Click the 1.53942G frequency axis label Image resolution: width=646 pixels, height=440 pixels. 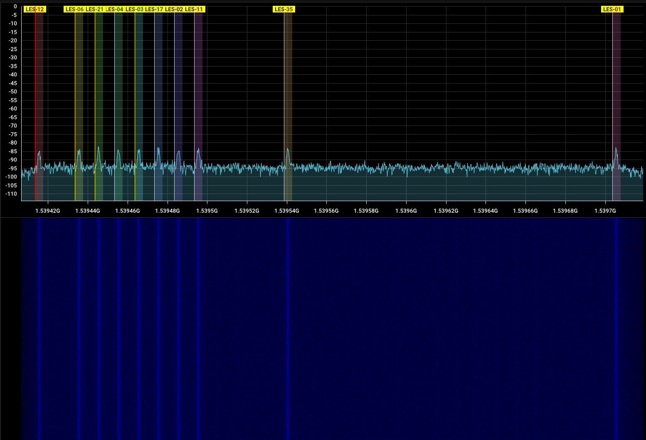click(x=48, y=211)
